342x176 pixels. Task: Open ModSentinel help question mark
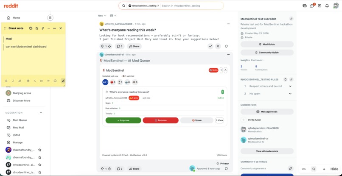pyautogui.click(x=221, y=70)
